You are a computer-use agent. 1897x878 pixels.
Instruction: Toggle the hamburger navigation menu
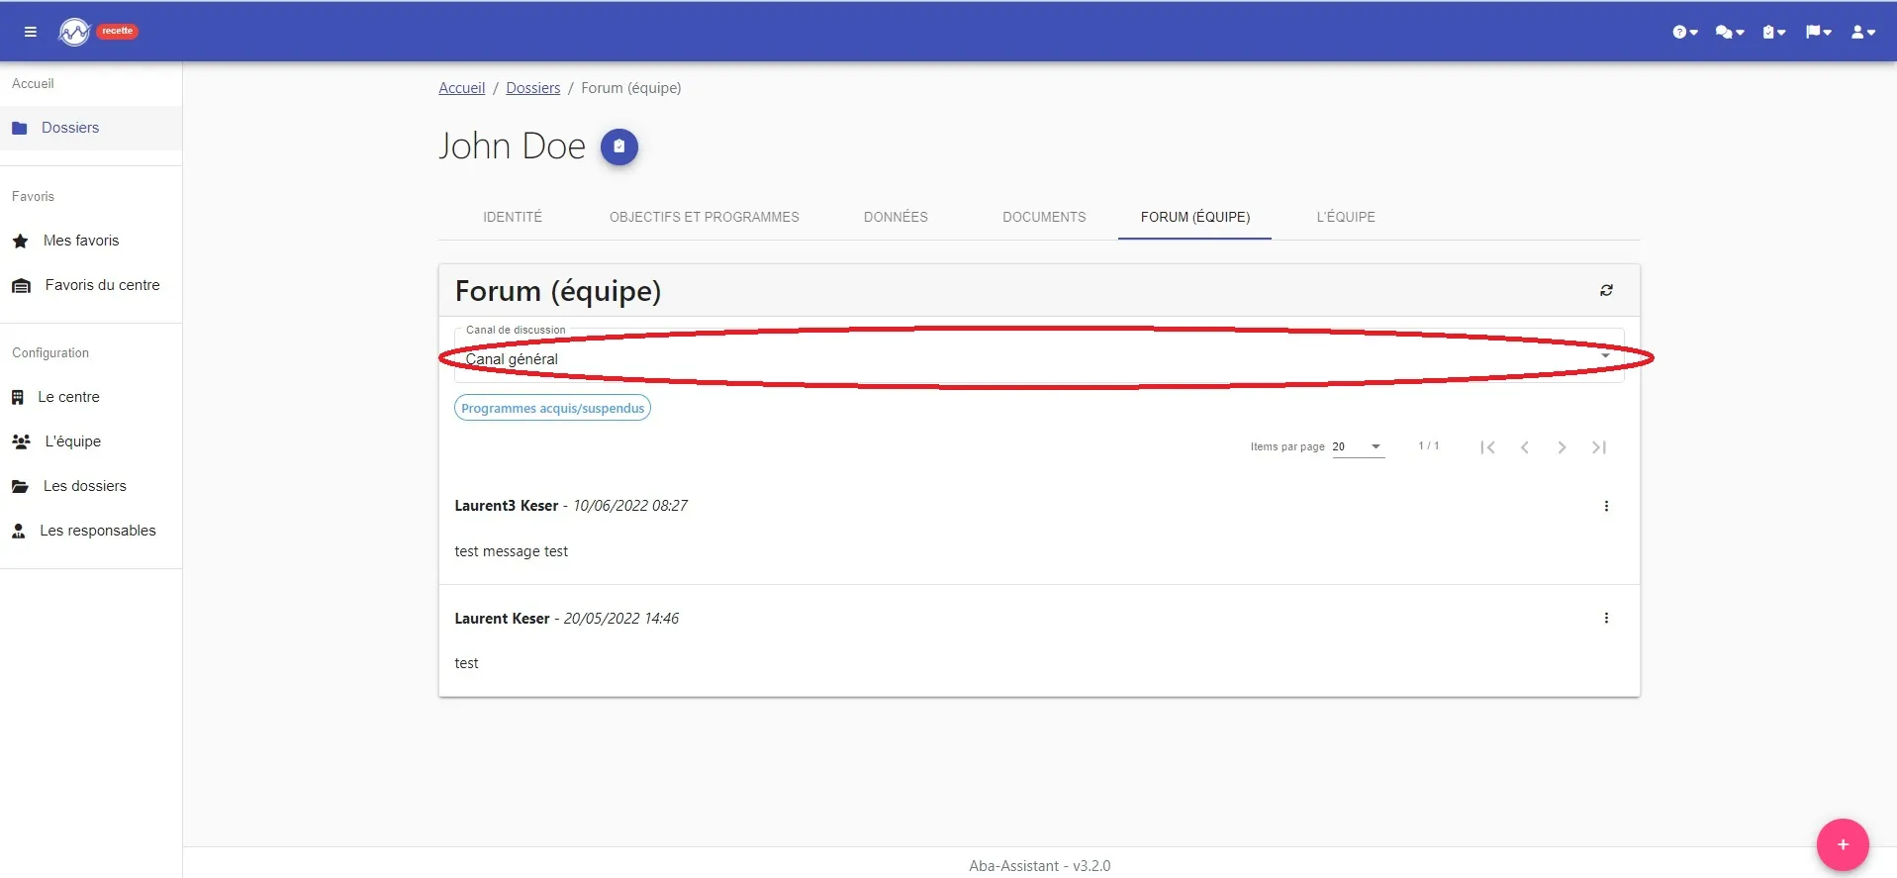pos(31,32)
